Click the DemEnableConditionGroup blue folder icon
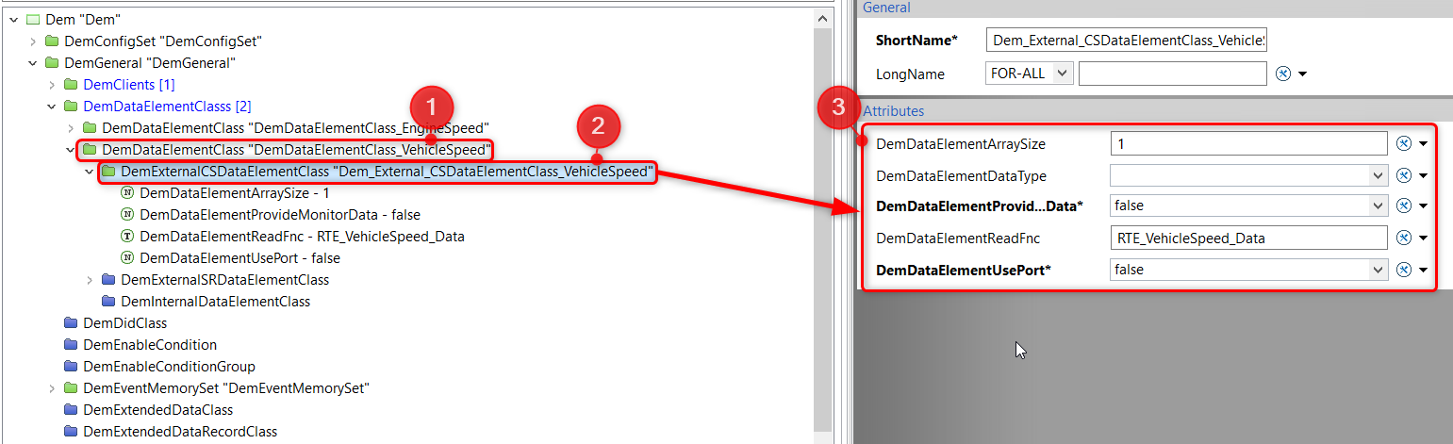The height and width of the screenshot is (444, 1453). 71,367
